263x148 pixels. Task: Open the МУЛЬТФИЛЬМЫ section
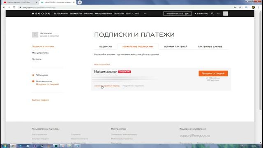pyautogui.click(x=104, y=14)
